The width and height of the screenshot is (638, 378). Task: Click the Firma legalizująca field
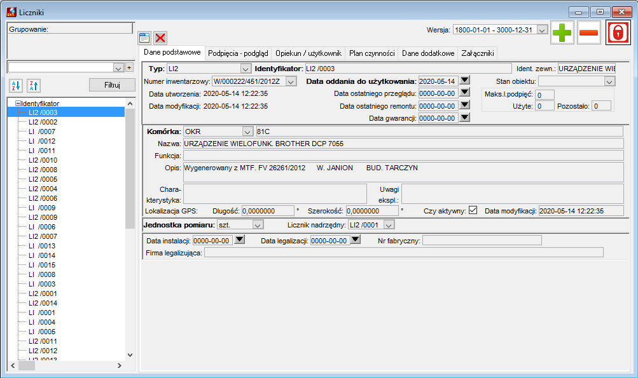pyautogui.click(x=404, y=253)
